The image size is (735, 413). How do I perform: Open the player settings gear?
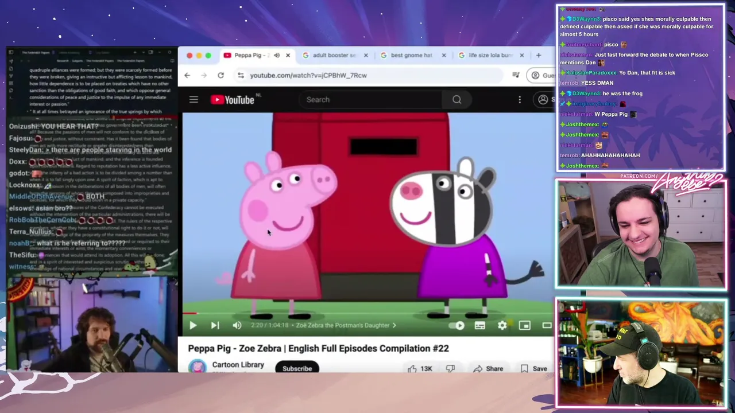click(502, 325)
